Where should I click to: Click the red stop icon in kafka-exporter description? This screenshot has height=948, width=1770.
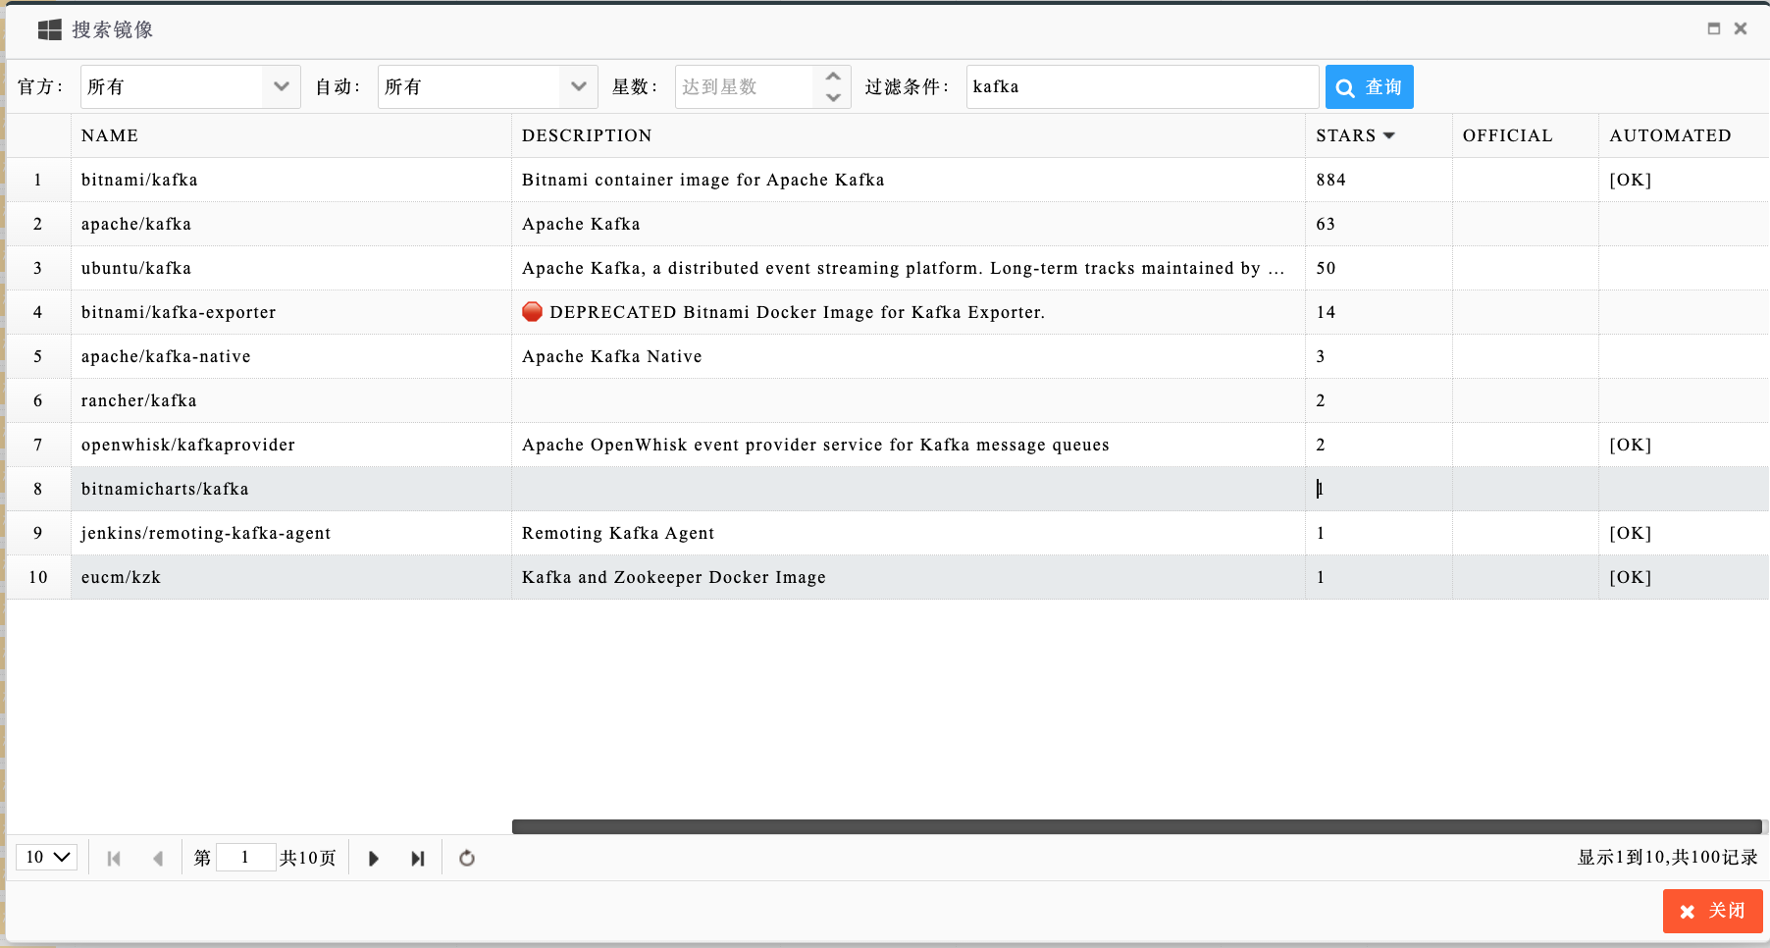click(x=532, y=311)
